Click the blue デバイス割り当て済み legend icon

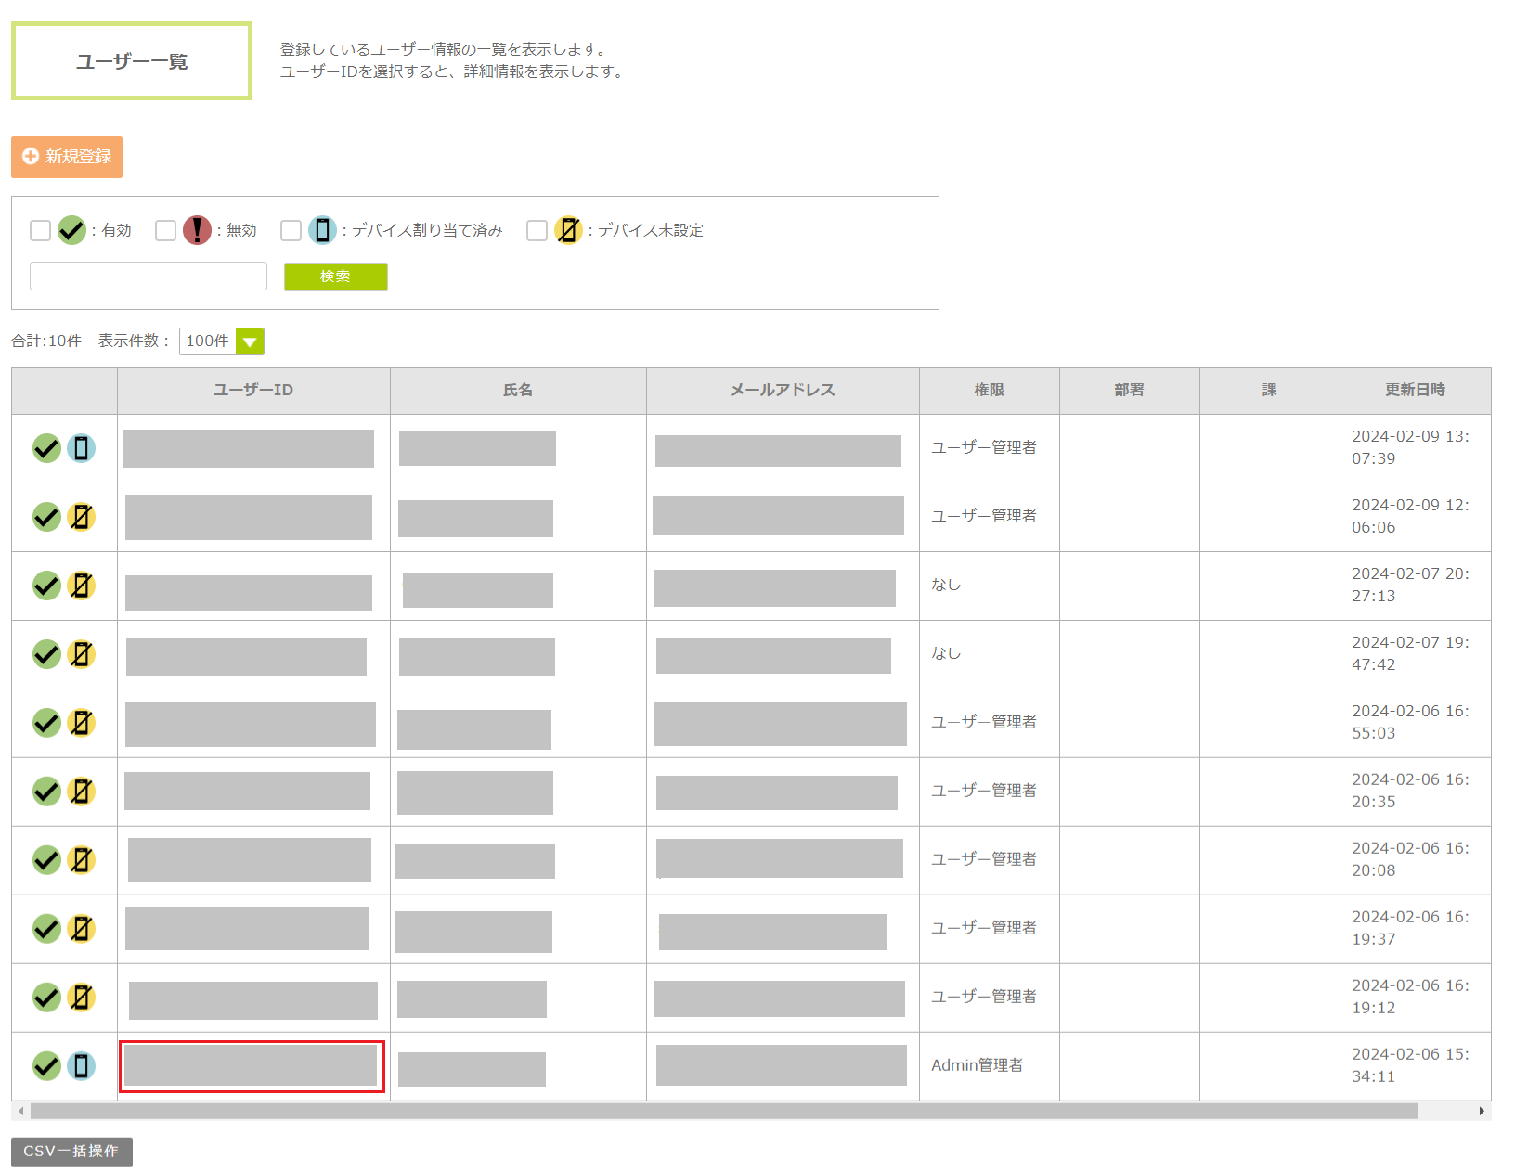tap(322, 230)
